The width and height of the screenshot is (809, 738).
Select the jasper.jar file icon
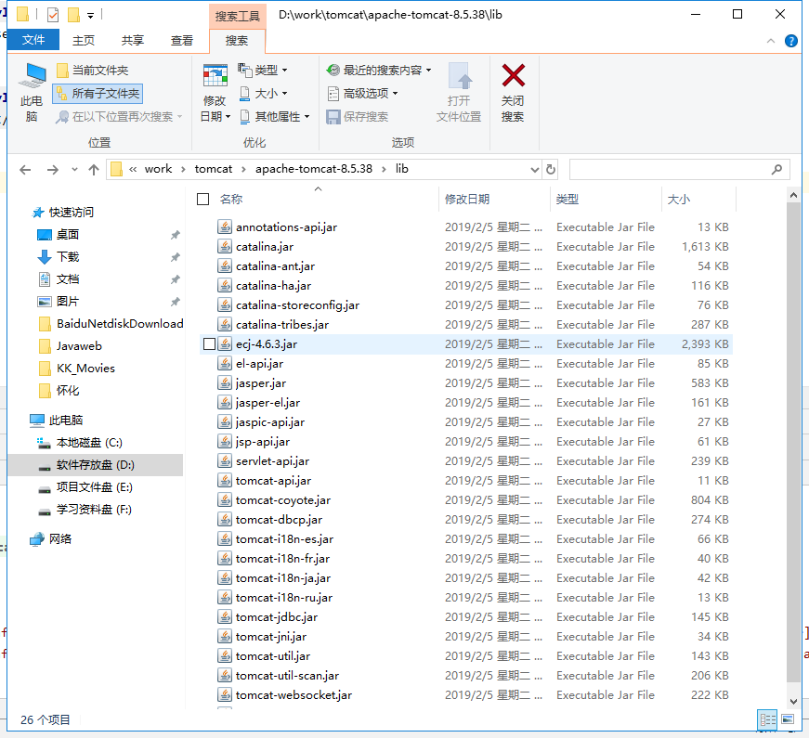click(225, 383)
